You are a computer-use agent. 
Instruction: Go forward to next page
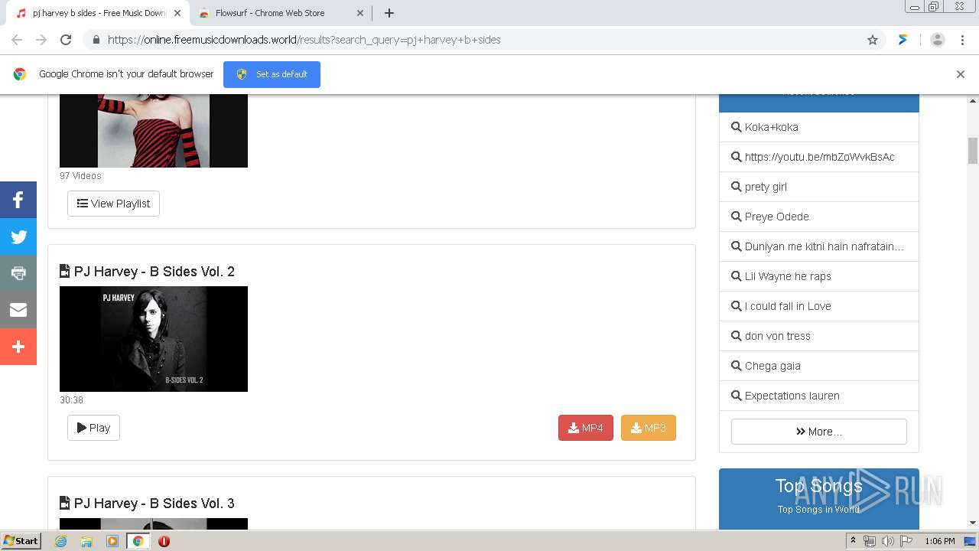(x=41, y=40)
